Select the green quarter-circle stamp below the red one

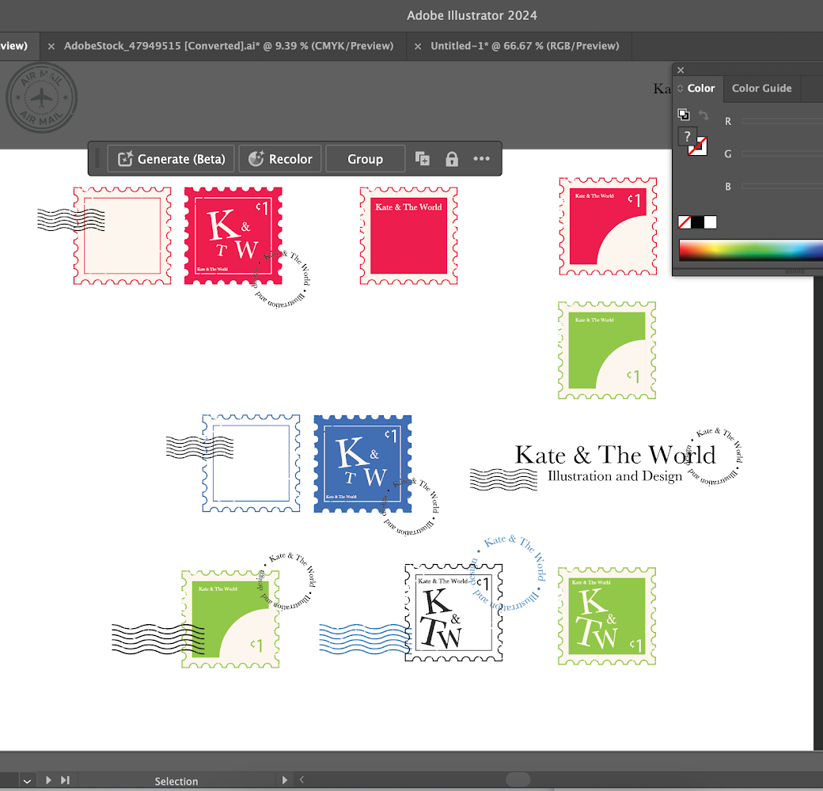[x=607, y=350]
